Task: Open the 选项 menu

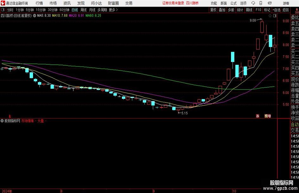Action: pyautogui.click(x=243, y=3)
